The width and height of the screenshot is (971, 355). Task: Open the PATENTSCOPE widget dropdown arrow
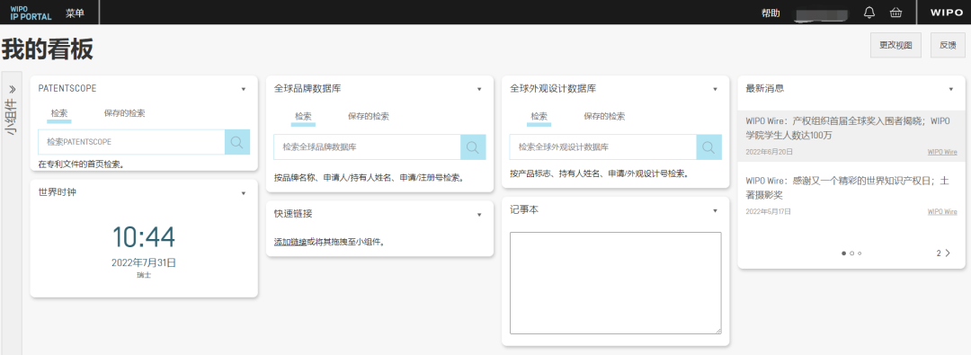click(x=244, y=89)
